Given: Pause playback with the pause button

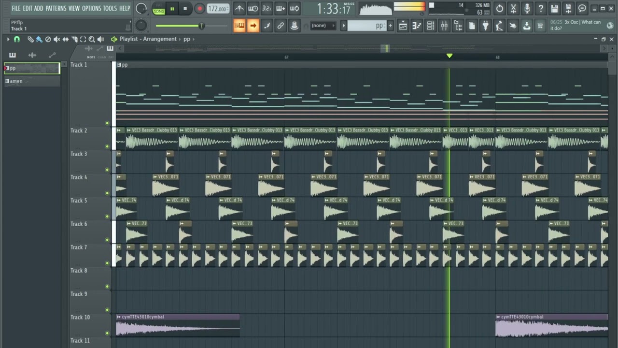Looking at the screenshot, I should click(172, 9).
